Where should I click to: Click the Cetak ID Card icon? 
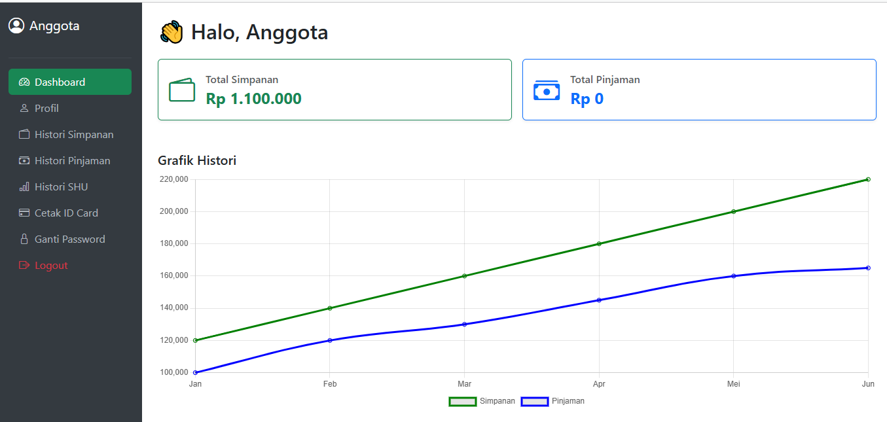[24, 213]
